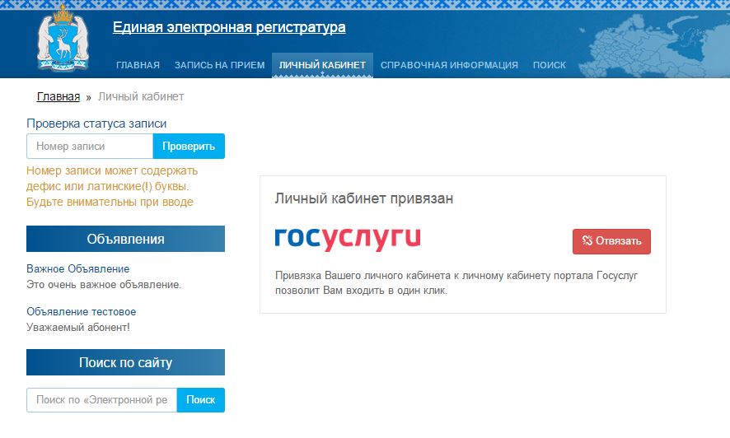Click the Объявления section header

click(x=125, y=240)
